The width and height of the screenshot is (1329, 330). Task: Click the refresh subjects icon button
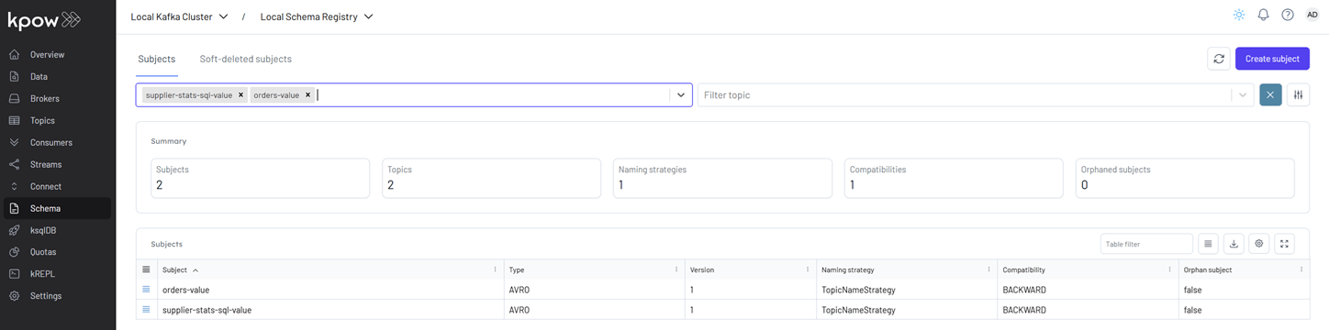pyautogui.click(x=1219, y=59)
